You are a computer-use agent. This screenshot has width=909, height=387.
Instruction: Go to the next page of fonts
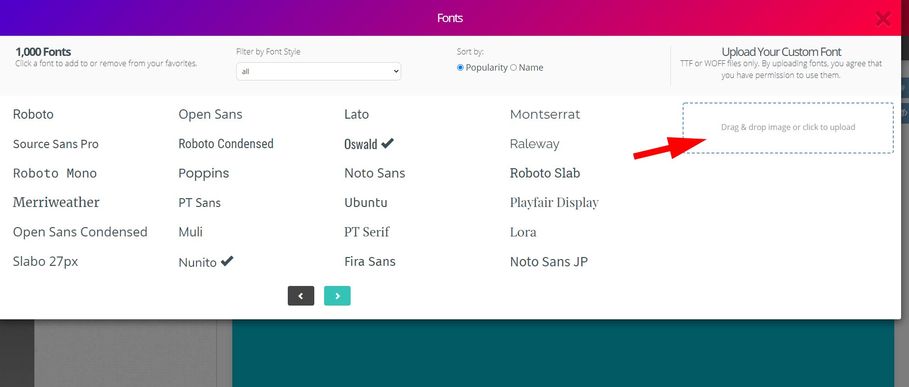click(x=337, y=296)
